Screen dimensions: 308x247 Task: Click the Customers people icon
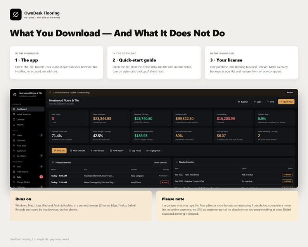pos(14,151)
